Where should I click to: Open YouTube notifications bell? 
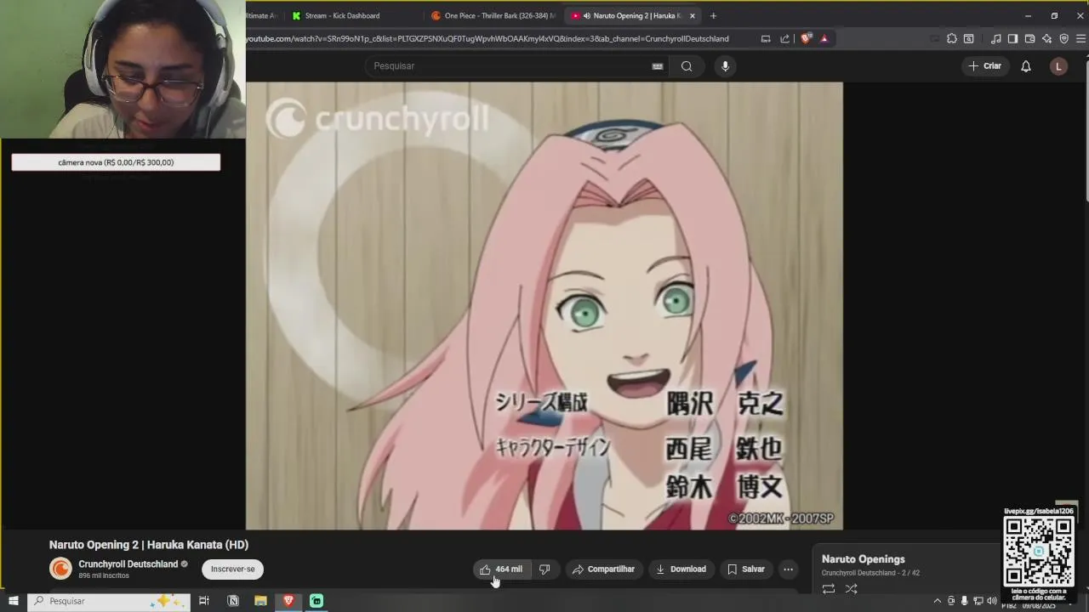pos(1026,66)
